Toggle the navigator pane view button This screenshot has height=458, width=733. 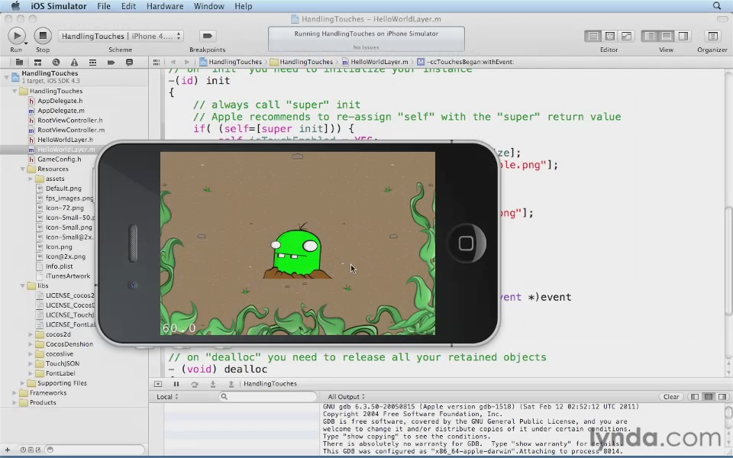click(x=650, y=36)
